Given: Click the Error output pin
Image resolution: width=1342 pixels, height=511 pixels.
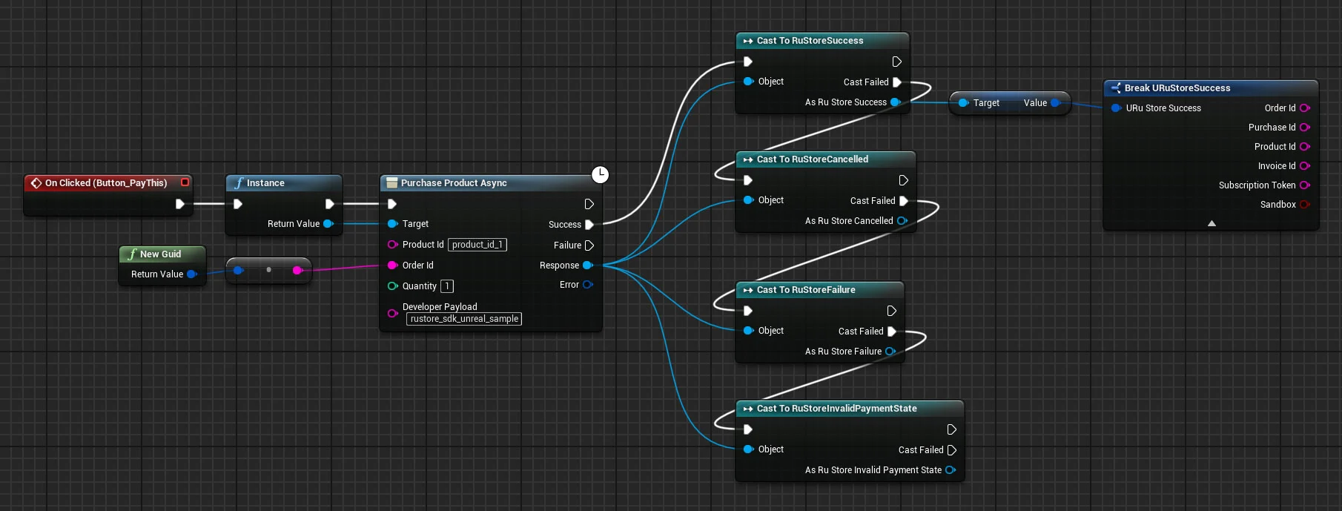Looking at the screenshot, I should click(588, 285).
